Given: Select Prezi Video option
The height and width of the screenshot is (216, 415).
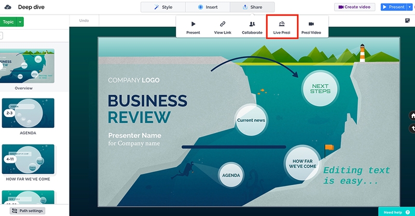Looking at the screenshot, I should point(311,27).
